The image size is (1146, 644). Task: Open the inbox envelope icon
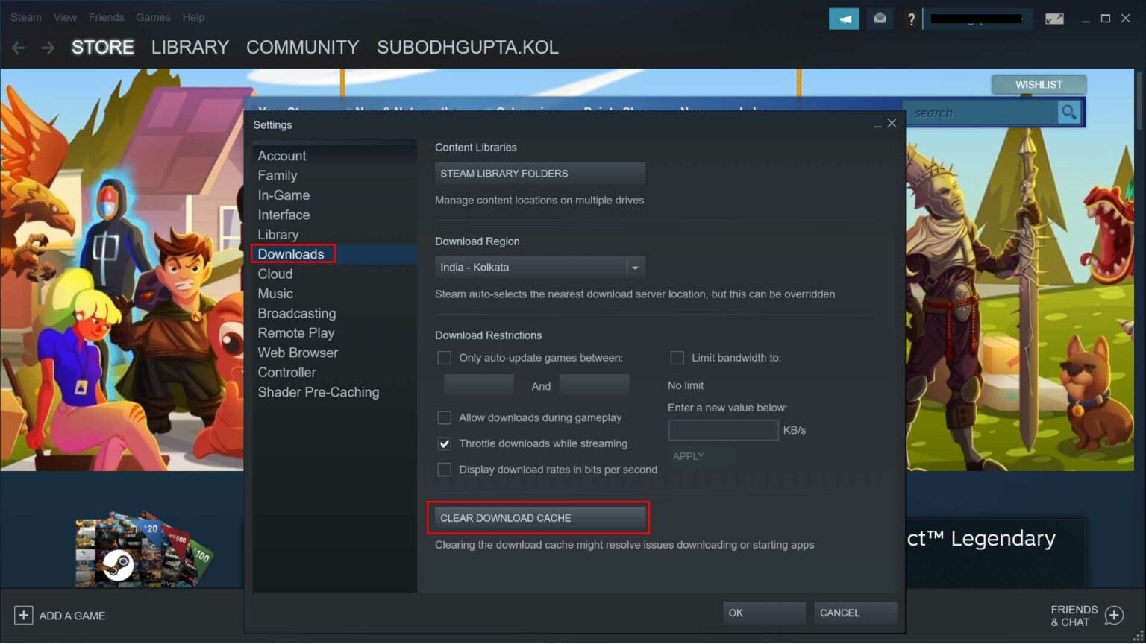[880, 19]
